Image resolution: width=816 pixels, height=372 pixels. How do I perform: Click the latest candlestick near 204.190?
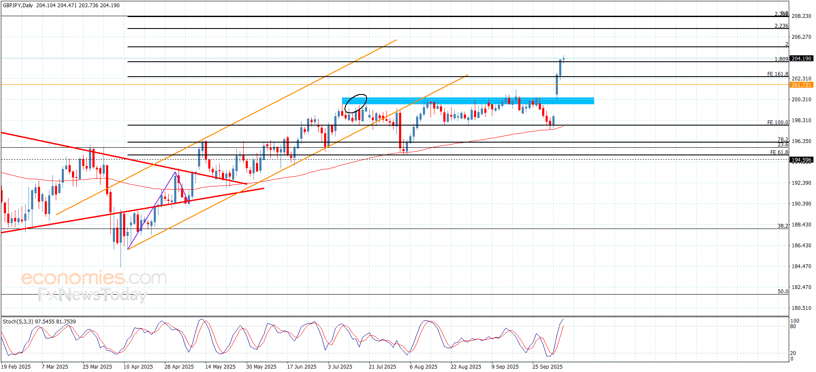563,59
